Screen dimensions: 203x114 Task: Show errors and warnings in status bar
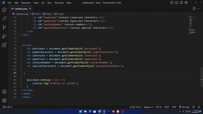click(7, 107)
